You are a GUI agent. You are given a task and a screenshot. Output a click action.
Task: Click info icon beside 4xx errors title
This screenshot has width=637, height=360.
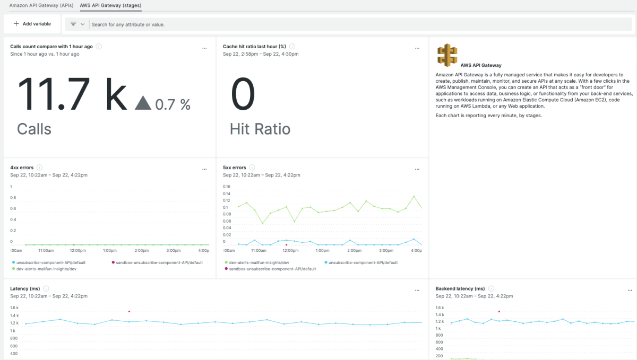pyautogui.click(x=40, y=168)
